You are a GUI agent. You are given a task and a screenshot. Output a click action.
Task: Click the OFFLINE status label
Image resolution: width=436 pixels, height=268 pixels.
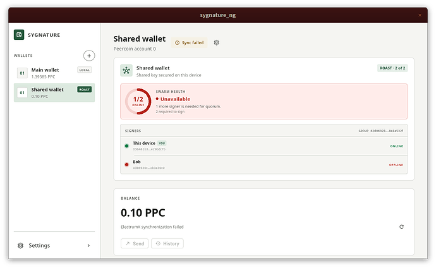(x=396, y=165)
